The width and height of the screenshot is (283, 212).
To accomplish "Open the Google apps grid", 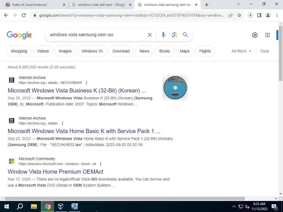I will 268,35.
